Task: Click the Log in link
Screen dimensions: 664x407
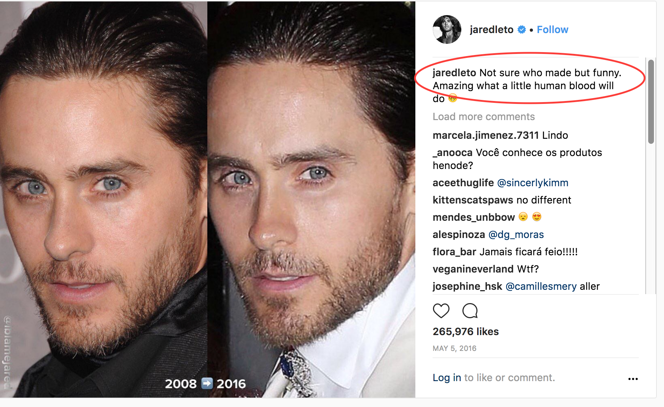Action: point(447,378)
